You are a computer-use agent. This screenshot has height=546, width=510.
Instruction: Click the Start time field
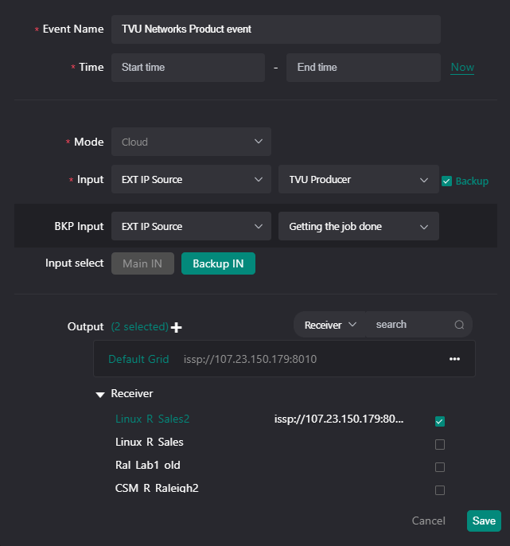click(188, 68)
